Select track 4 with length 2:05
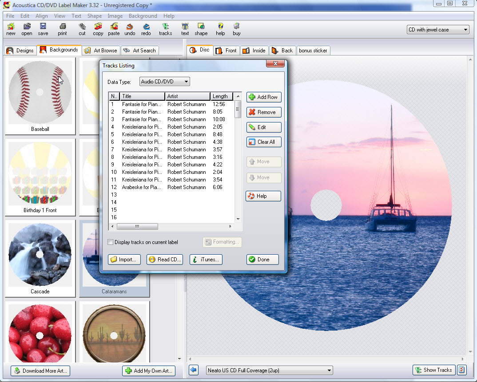 coord(171,127)
